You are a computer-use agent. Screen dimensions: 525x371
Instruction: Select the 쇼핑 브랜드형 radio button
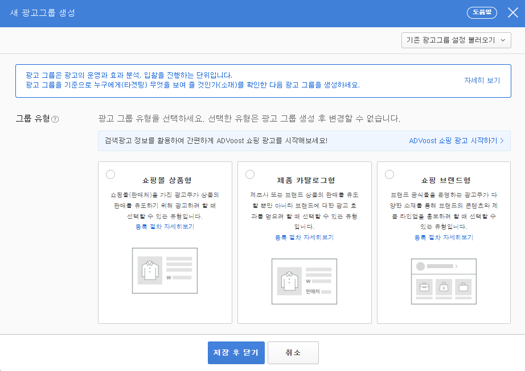coord(389,174)
